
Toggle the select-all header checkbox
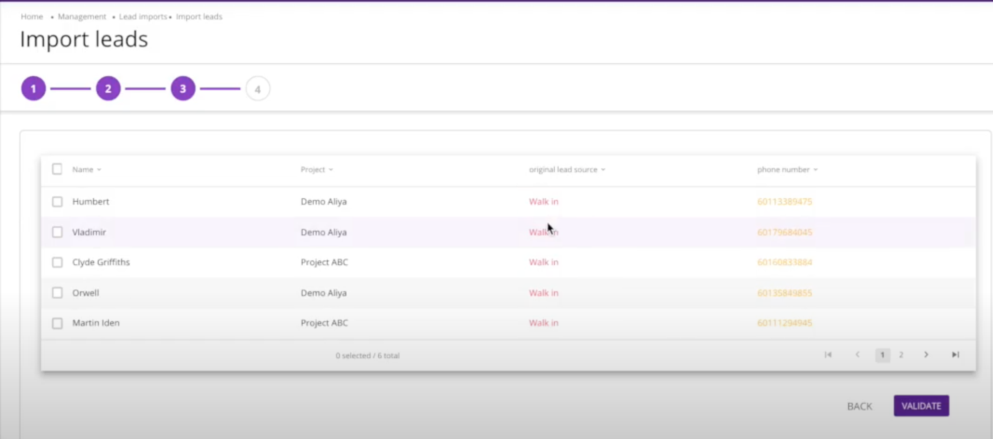coord(57,169)
